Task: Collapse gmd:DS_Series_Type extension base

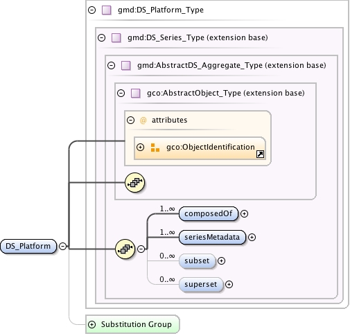Action: click(x=102, y=37)
